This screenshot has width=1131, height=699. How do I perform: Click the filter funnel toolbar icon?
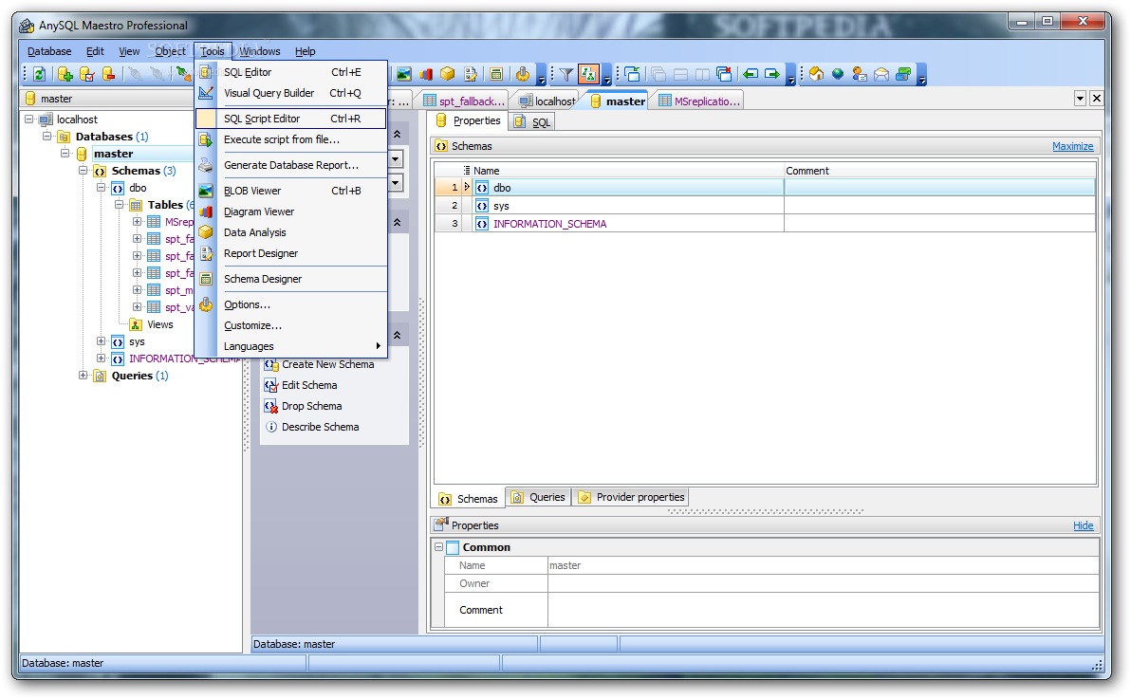pyautogui.click(x=566, y=74)
